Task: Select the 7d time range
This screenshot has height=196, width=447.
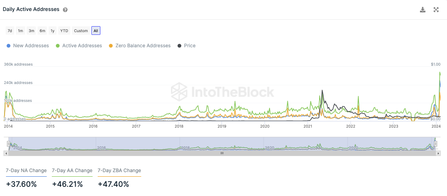Action: [x=10, y=31]
